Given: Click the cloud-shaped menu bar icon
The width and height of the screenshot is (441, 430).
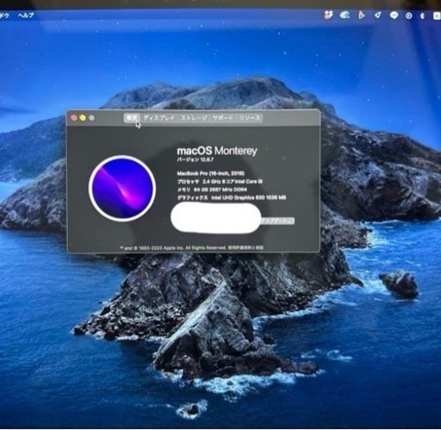Looking at the screenshot, I should (345, 15).
